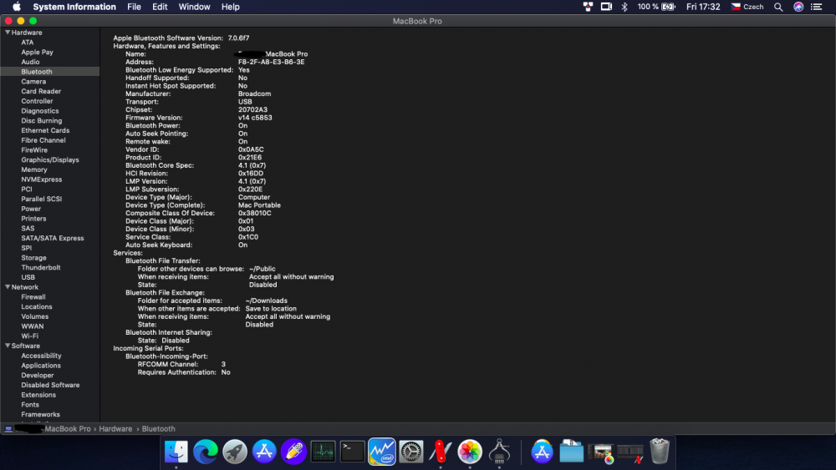Click MacBook Pro in bottom path bar
This screenshot has height=470, width=836.
[67, 428]
